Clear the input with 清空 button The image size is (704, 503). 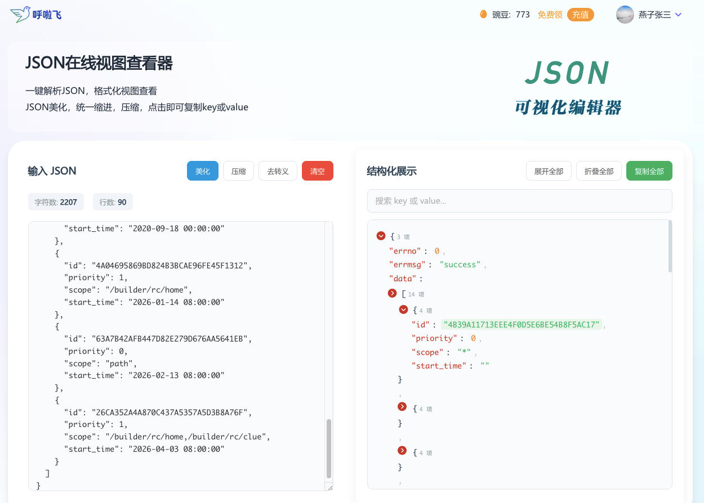318,171
